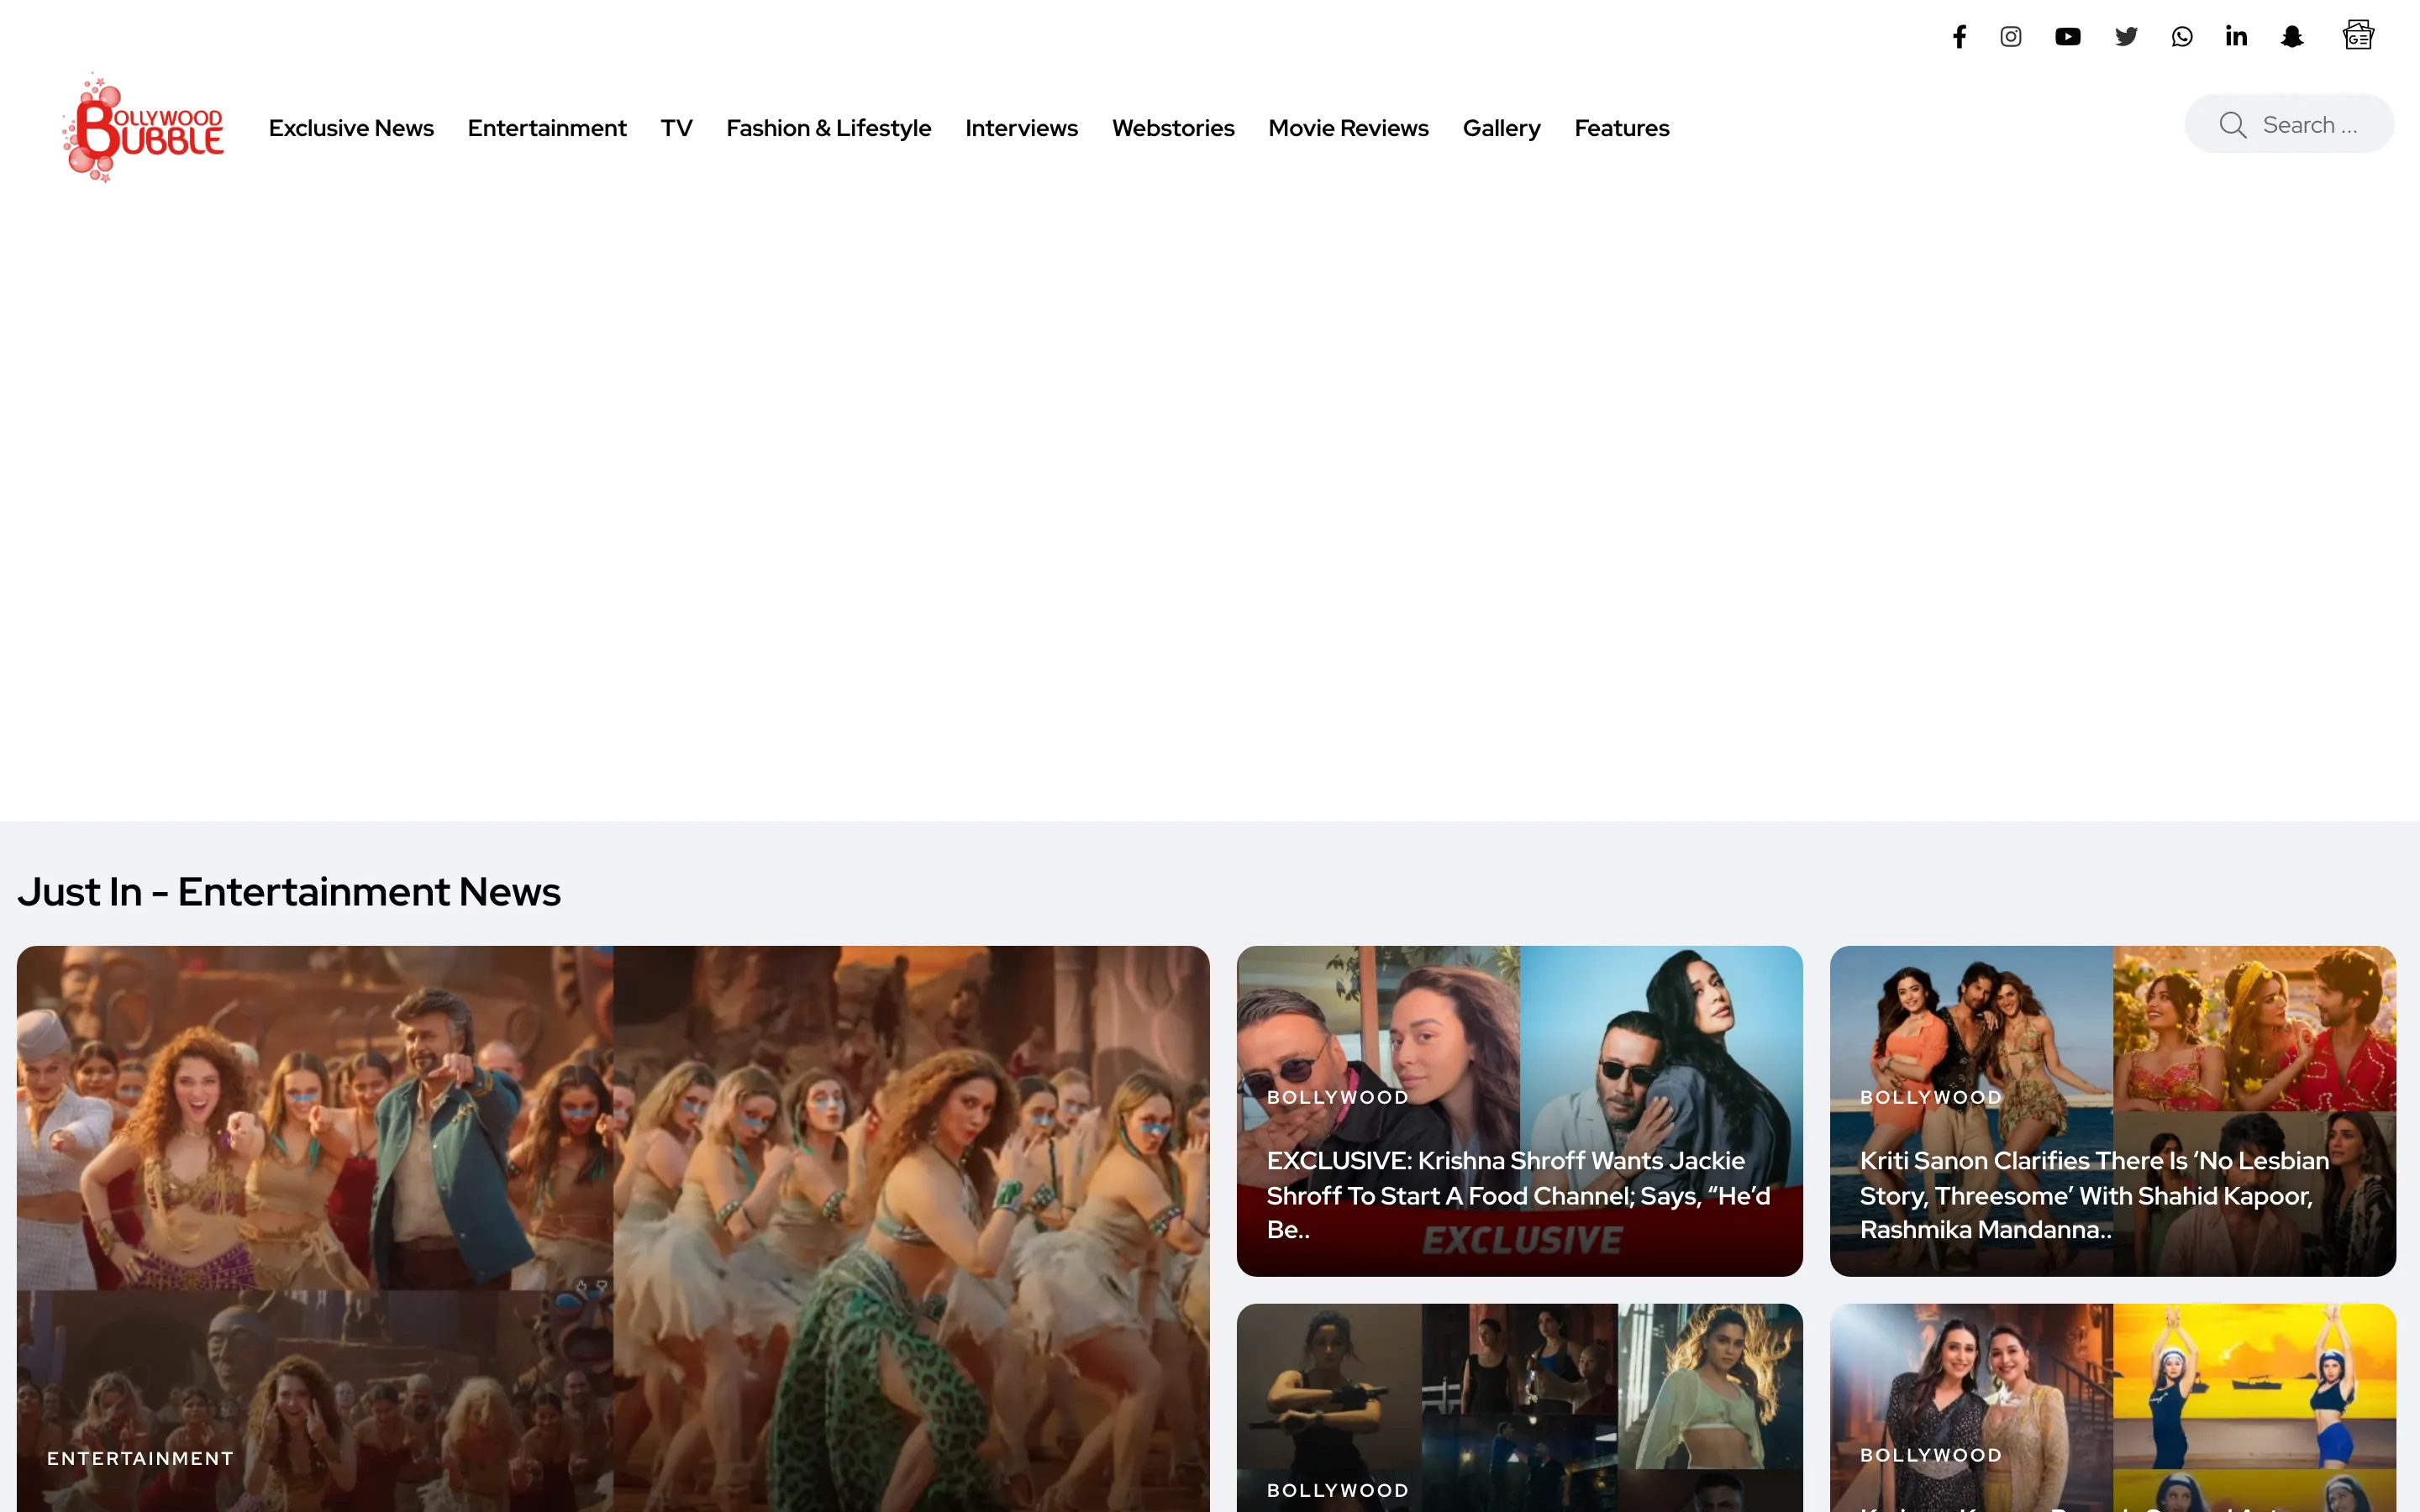Open the Instagram social icon
The height and width of the screenshot is (1512, 2420).
click(2011, 37)
